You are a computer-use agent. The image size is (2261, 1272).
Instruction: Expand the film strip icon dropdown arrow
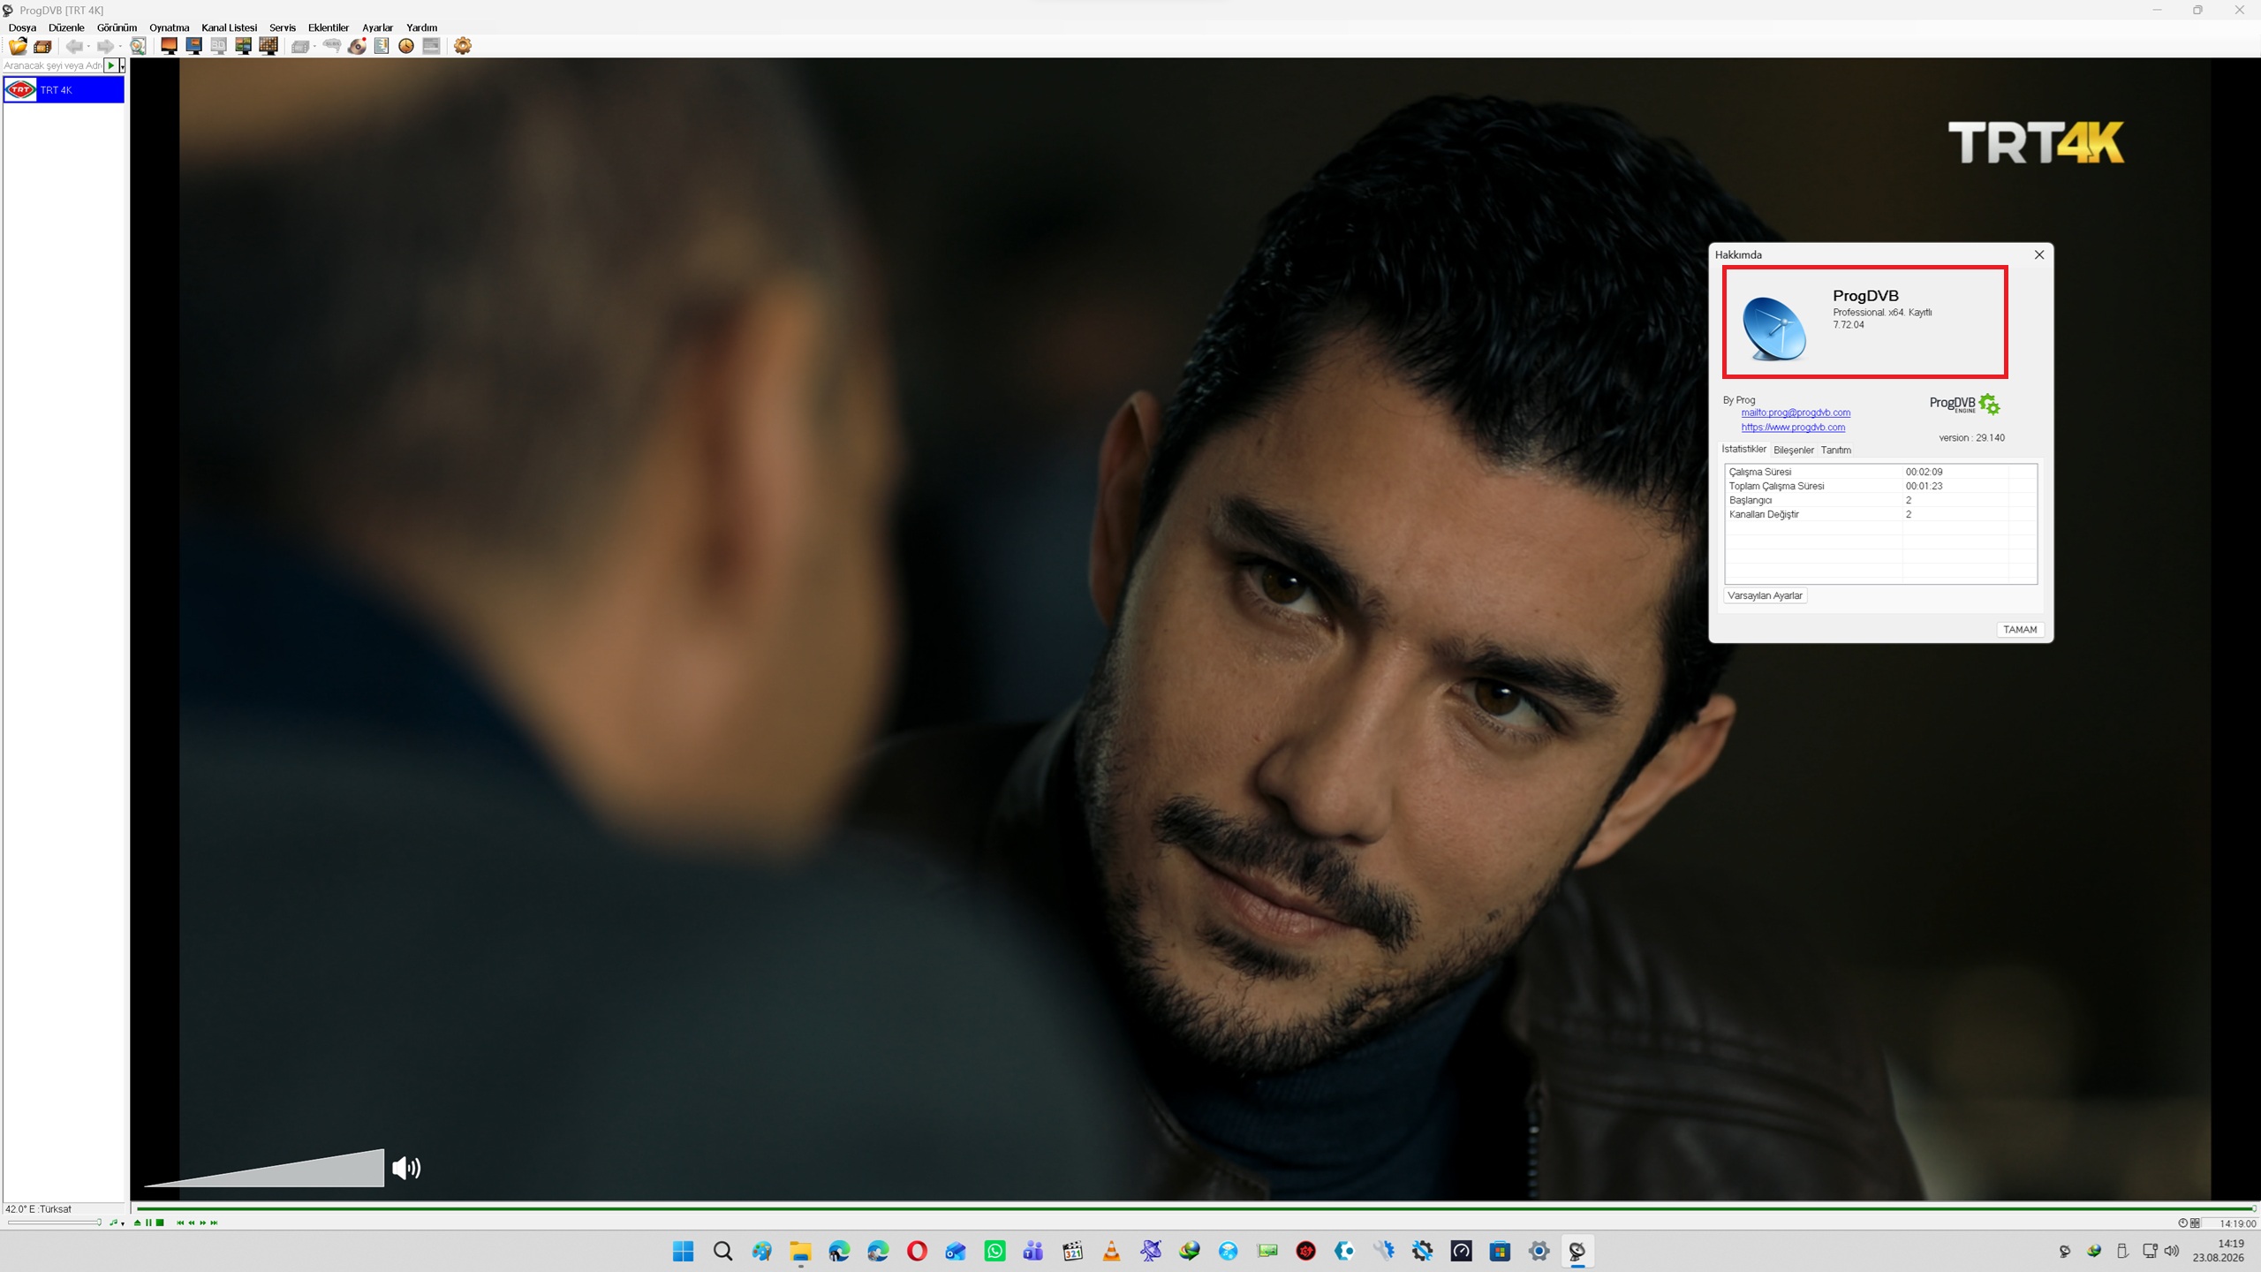click(314, 47)
